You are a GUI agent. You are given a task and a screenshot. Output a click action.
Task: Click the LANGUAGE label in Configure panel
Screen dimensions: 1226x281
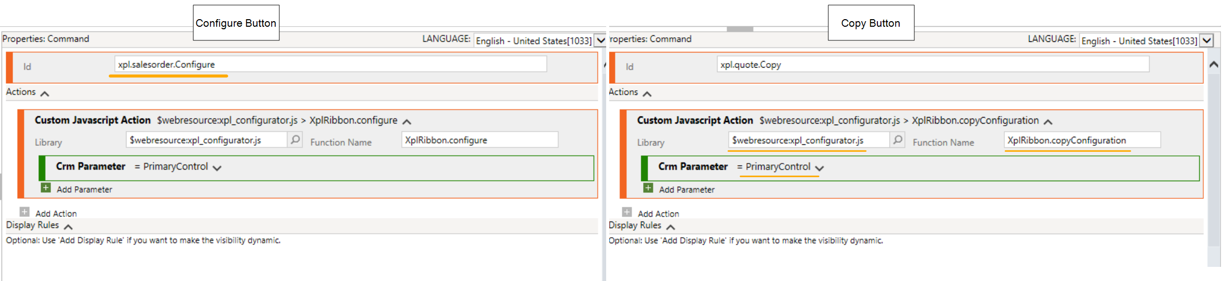[x=446, y=39]
